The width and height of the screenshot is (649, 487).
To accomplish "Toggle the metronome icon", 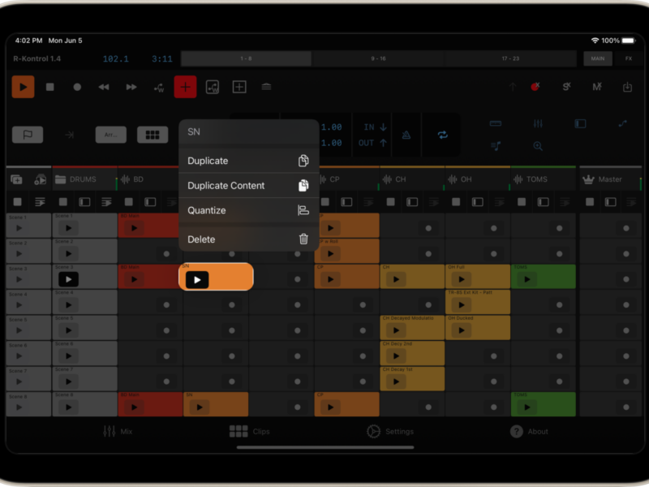I will pyautogui.click(x=406, y=135).
